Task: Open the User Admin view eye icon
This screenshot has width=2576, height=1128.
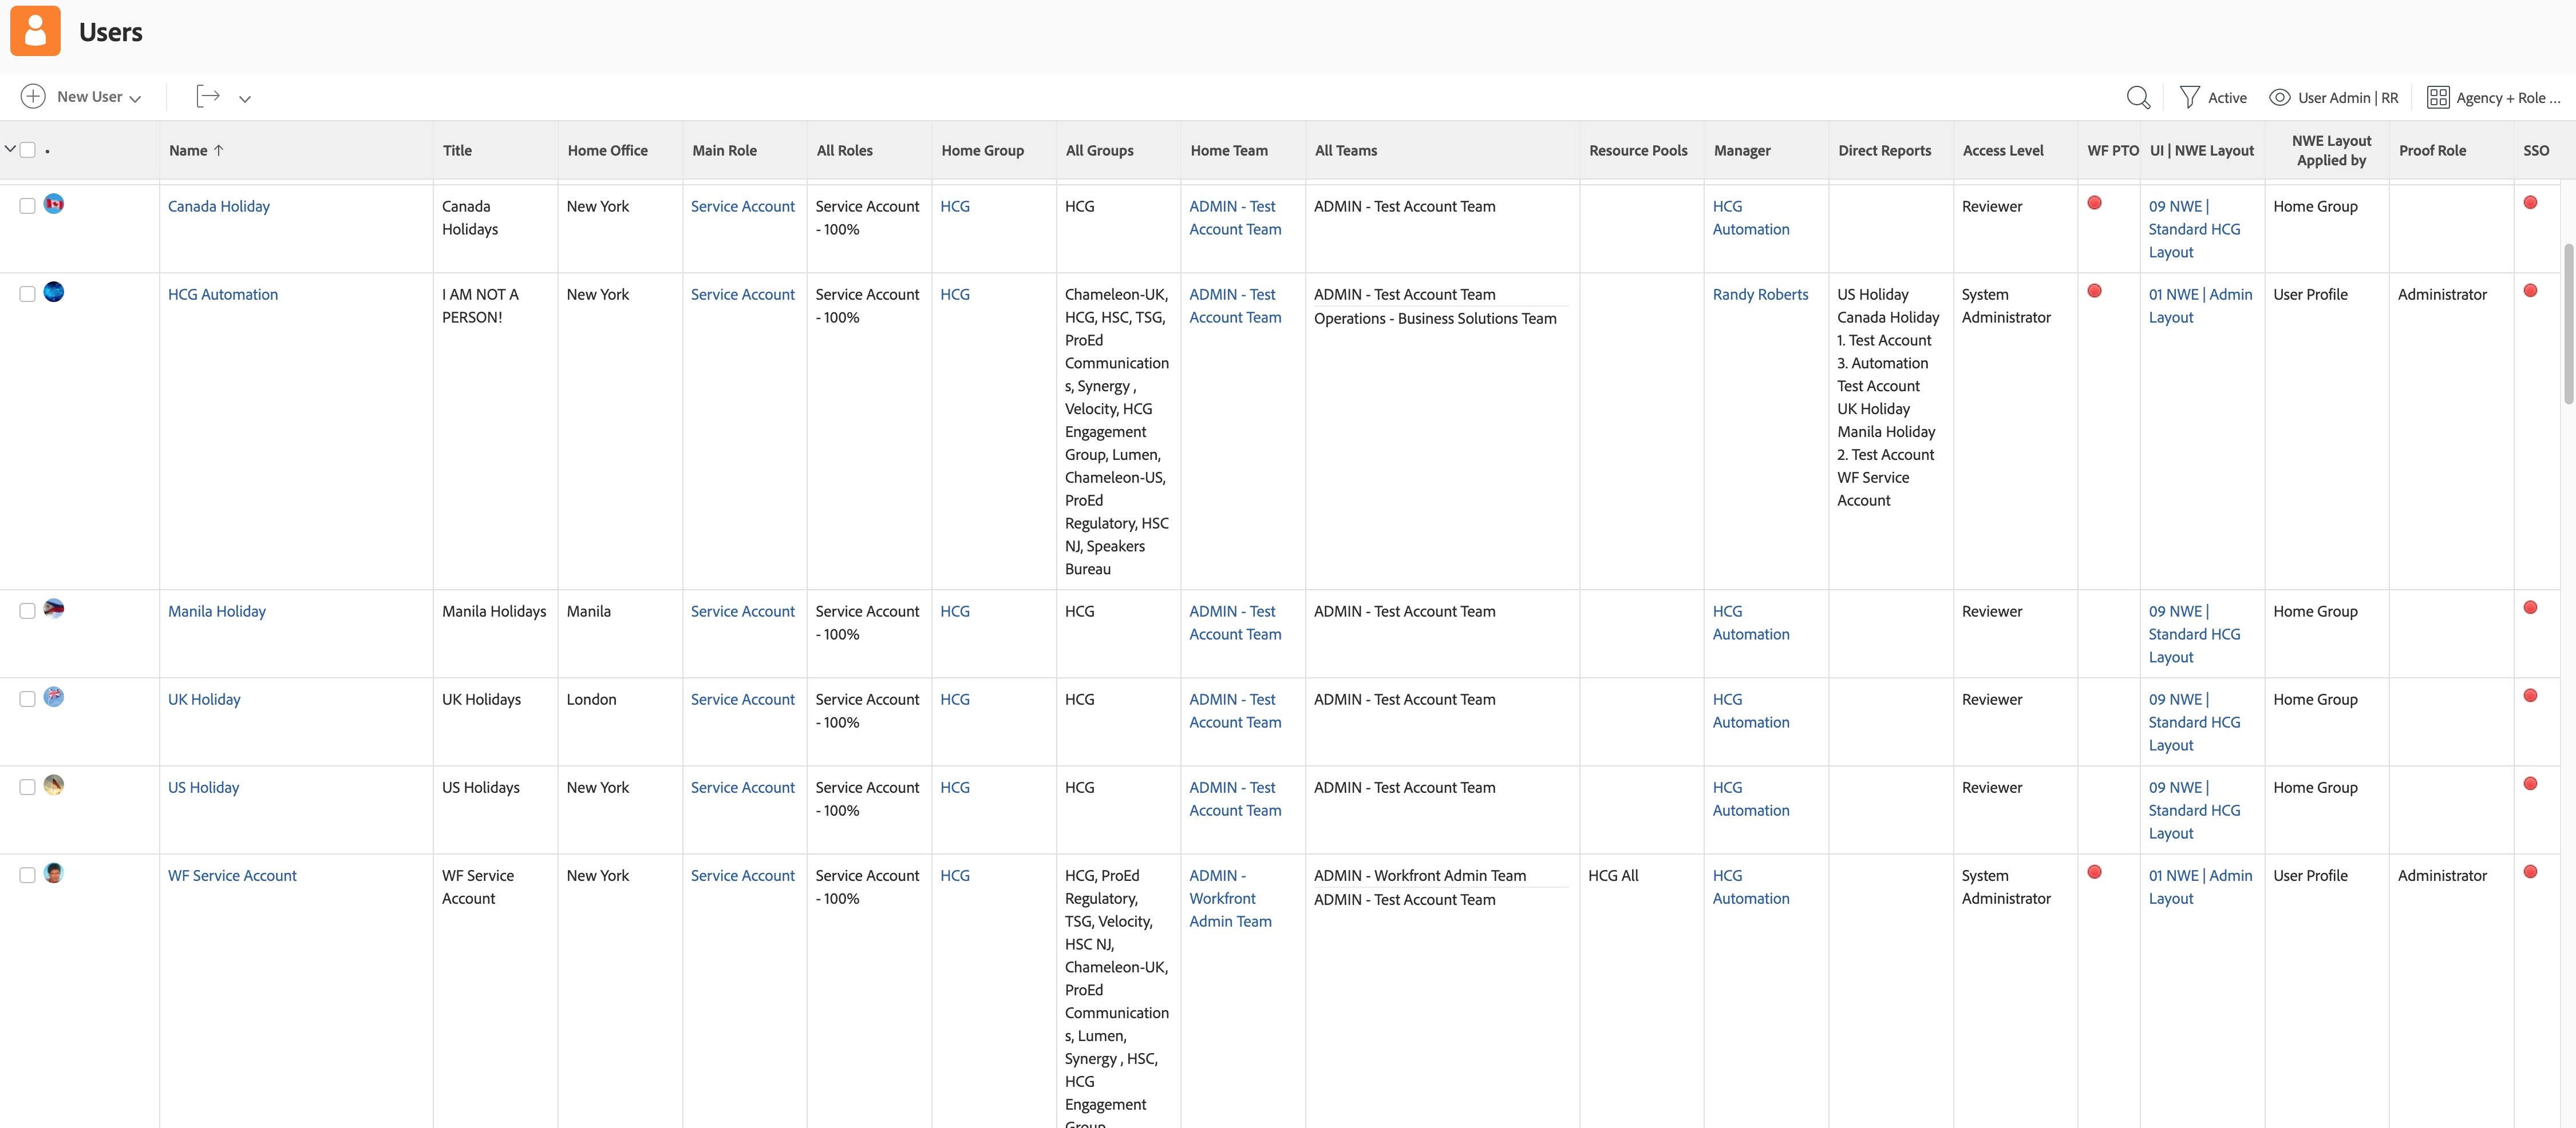Action: (2279, 97)
